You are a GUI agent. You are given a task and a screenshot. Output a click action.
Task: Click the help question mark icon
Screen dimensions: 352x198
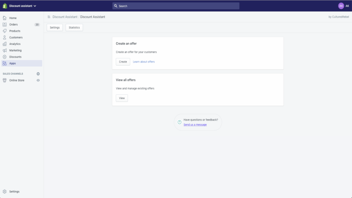pos(180,122)
